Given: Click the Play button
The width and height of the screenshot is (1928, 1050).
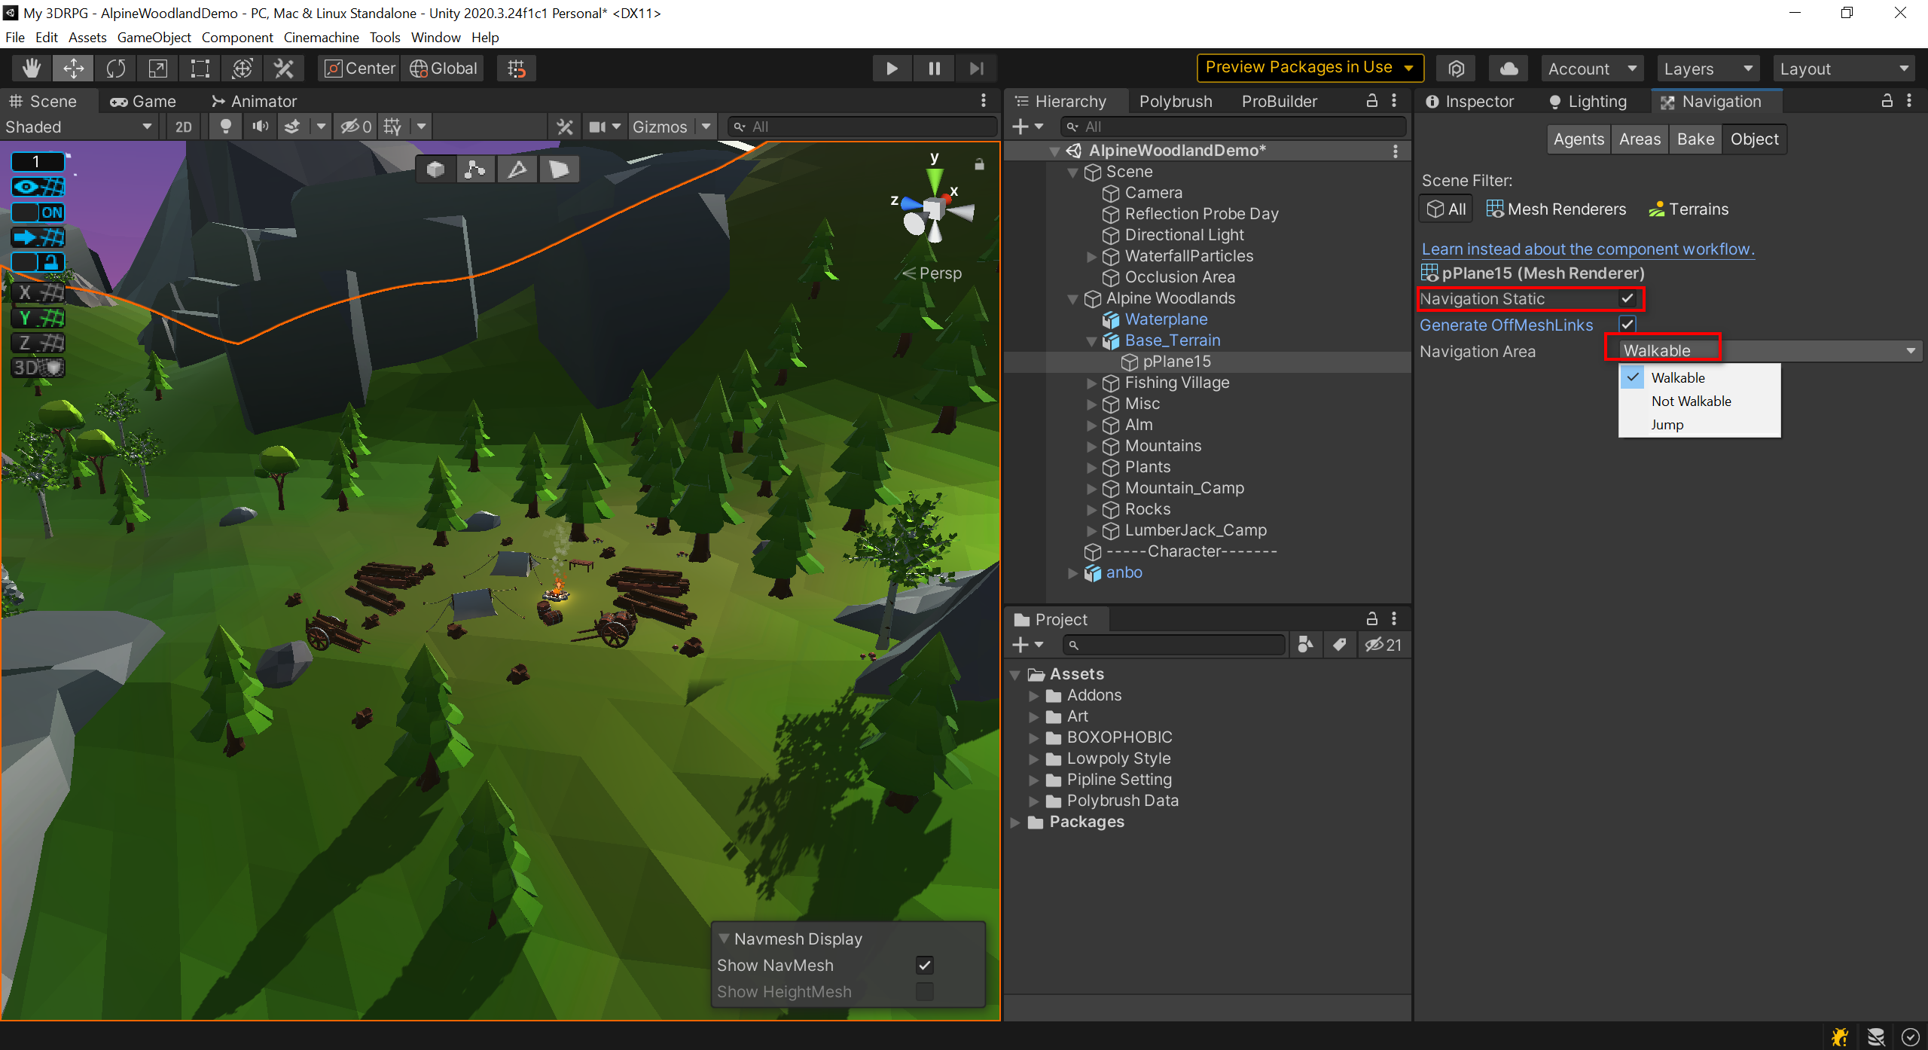Looking at the screenshot, I should (x=892, y=69).
